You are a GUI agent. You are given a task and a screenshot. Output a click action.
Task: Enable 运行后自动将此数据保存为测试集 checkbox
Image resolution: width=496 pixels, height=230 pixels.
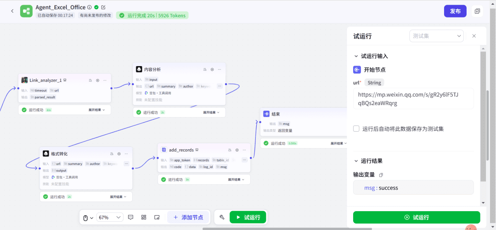(x=356, y=129)
